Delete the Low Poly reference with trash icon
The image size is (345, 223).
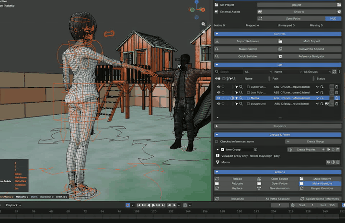click(337, 93)
